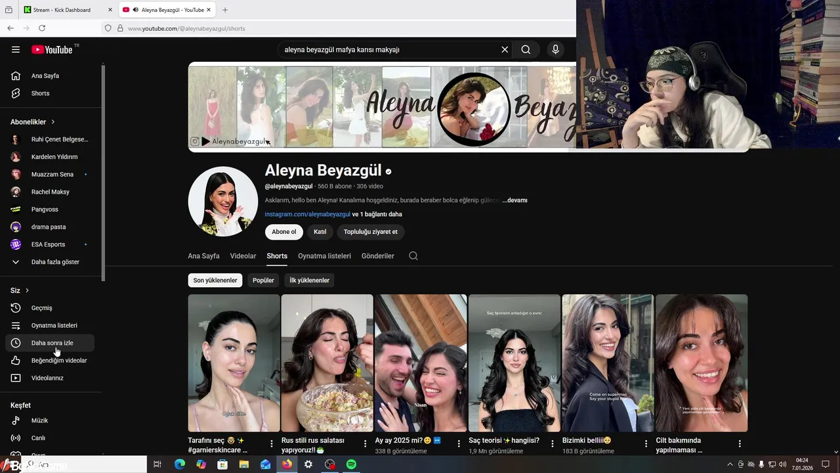Click the Katıl membership button
This screenshot has width=840, height=473.
320,232
